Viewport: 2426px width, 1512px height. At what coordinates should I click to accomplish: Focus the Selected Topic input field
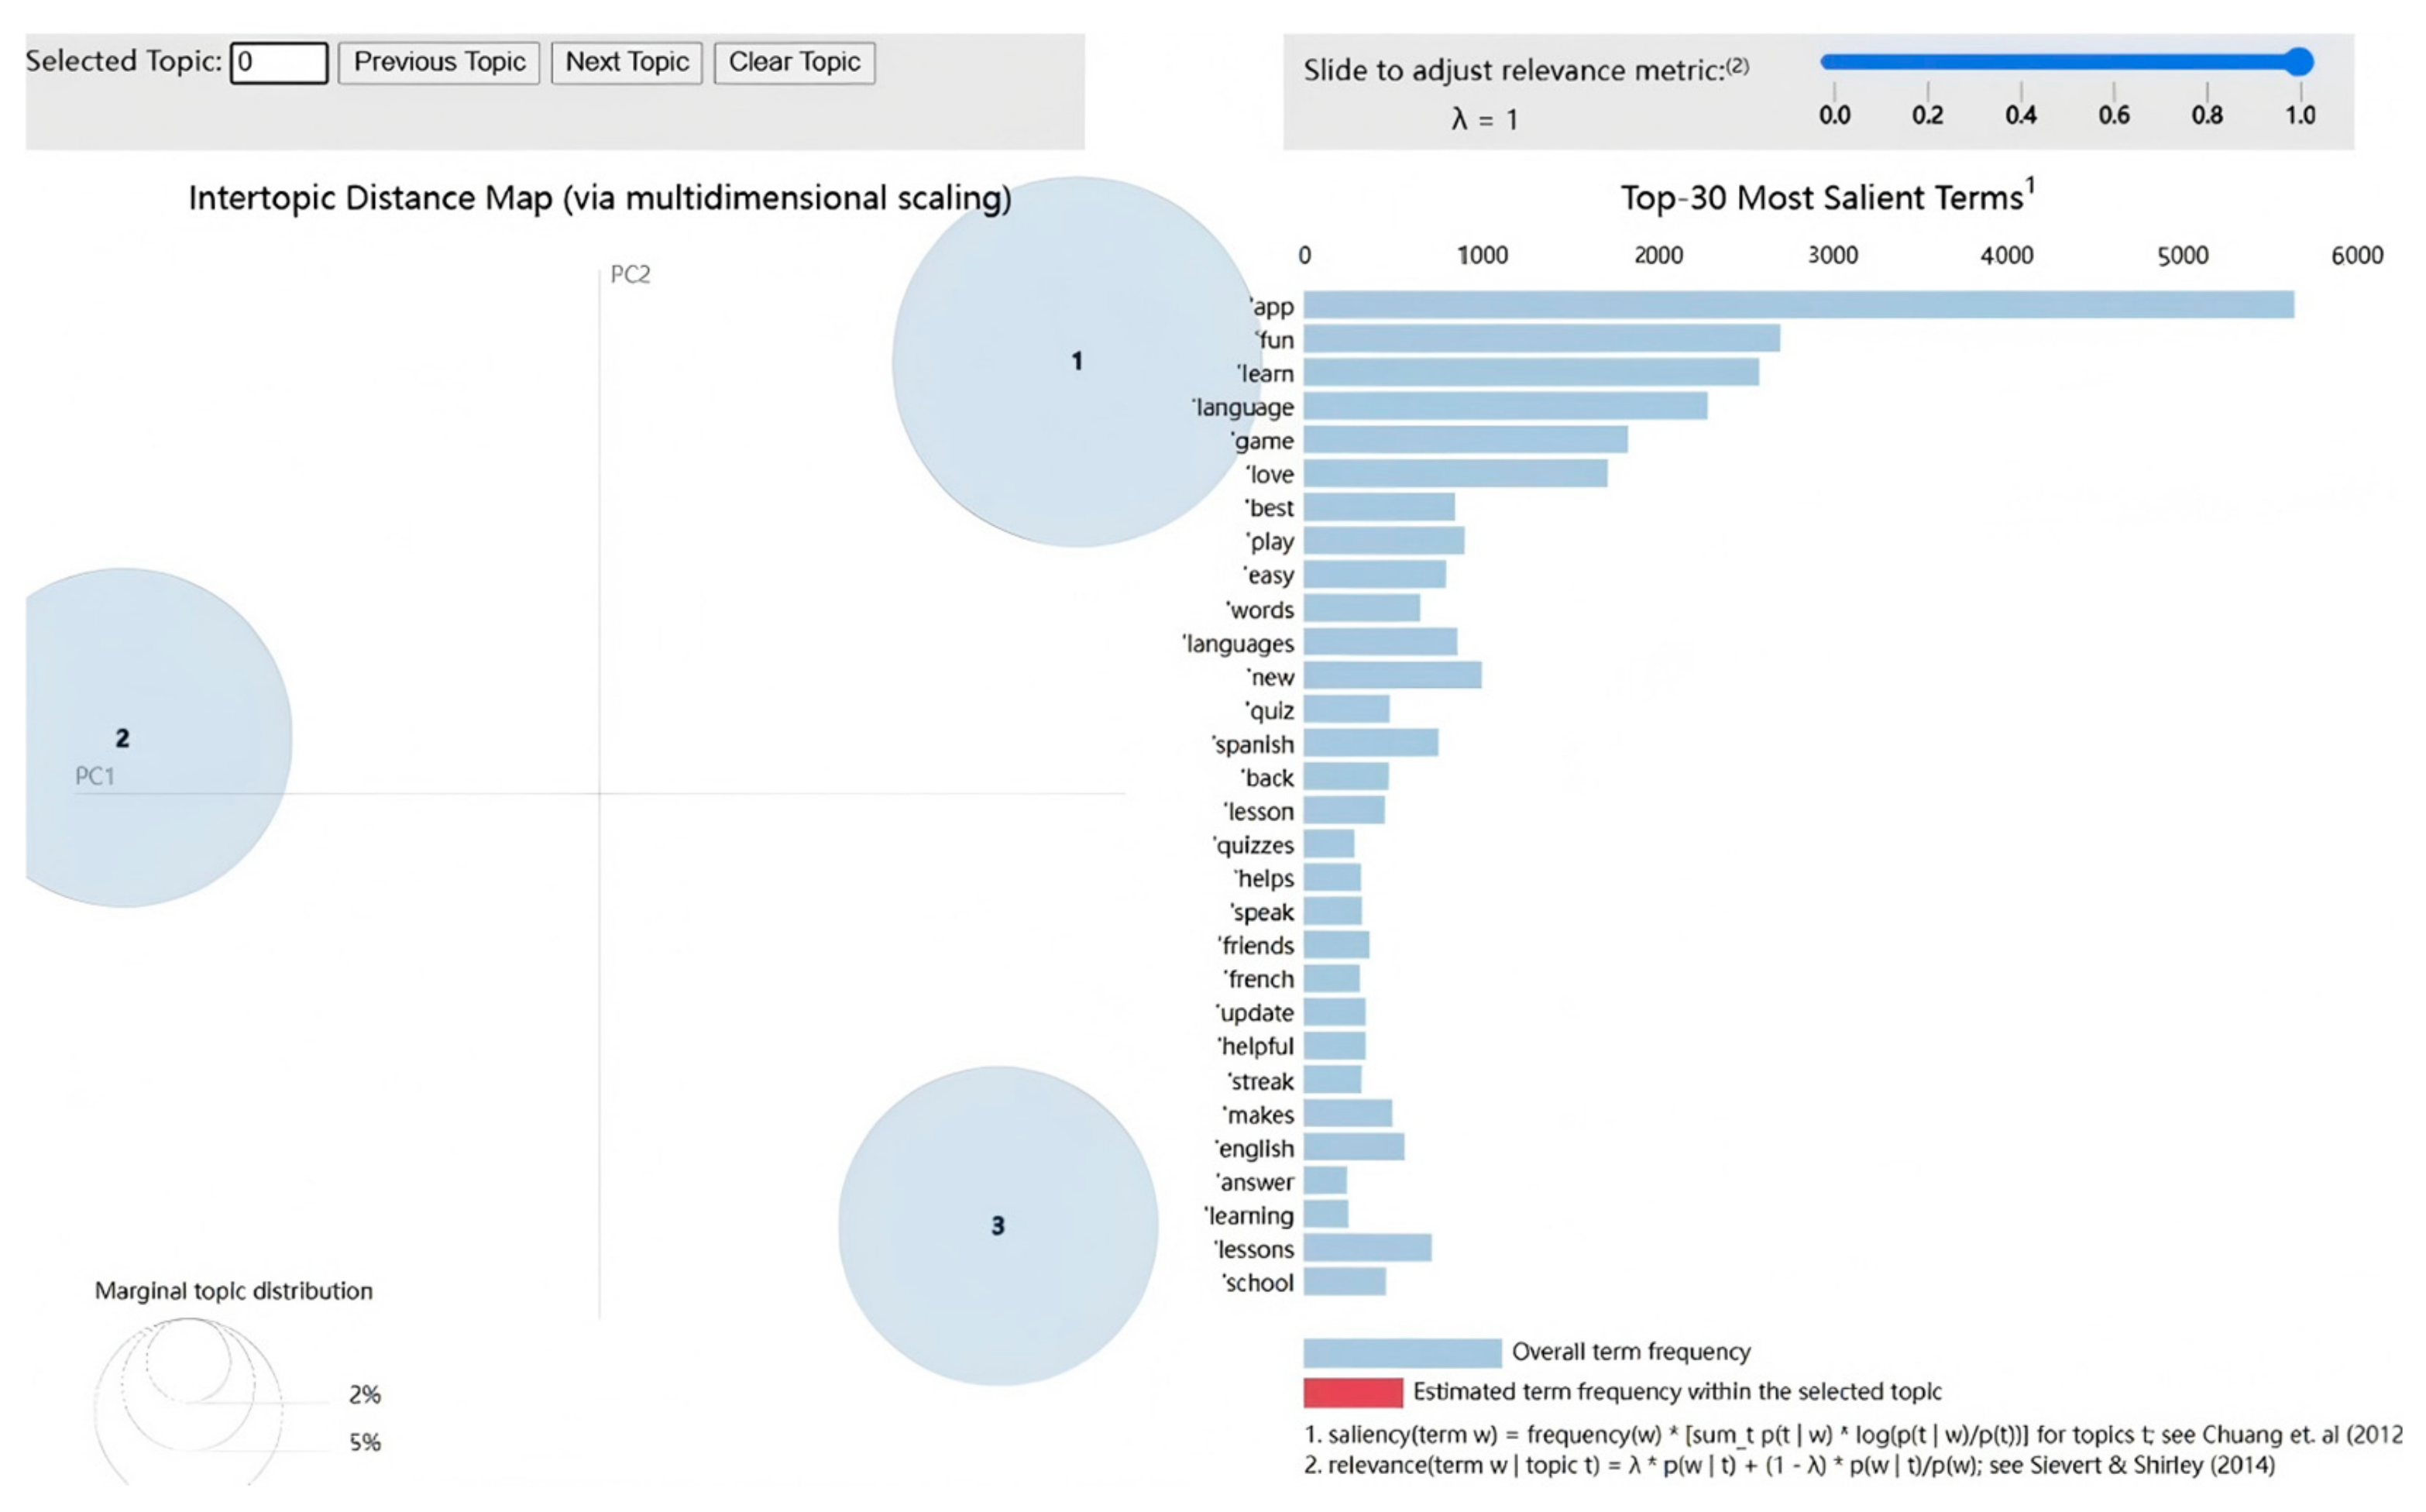(x=279, y=63)
